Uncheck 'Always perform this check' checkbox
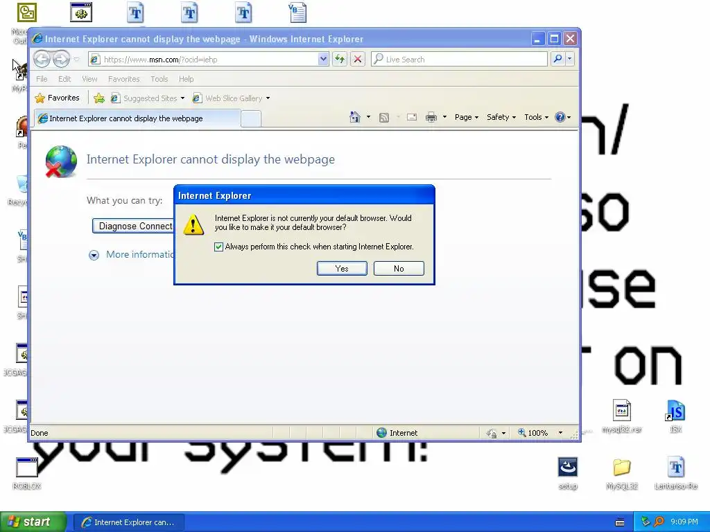Screen dimensions: 710x532 218,247
